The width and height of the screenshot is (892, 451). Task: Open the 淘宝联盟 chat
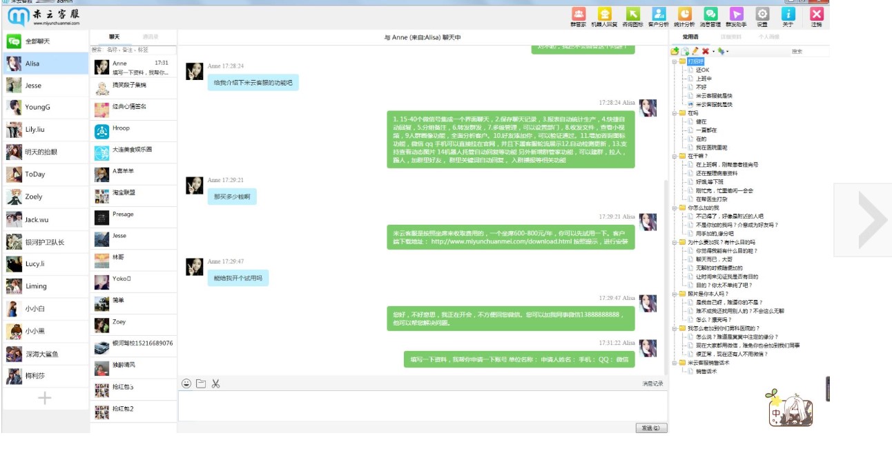[133, 196]
